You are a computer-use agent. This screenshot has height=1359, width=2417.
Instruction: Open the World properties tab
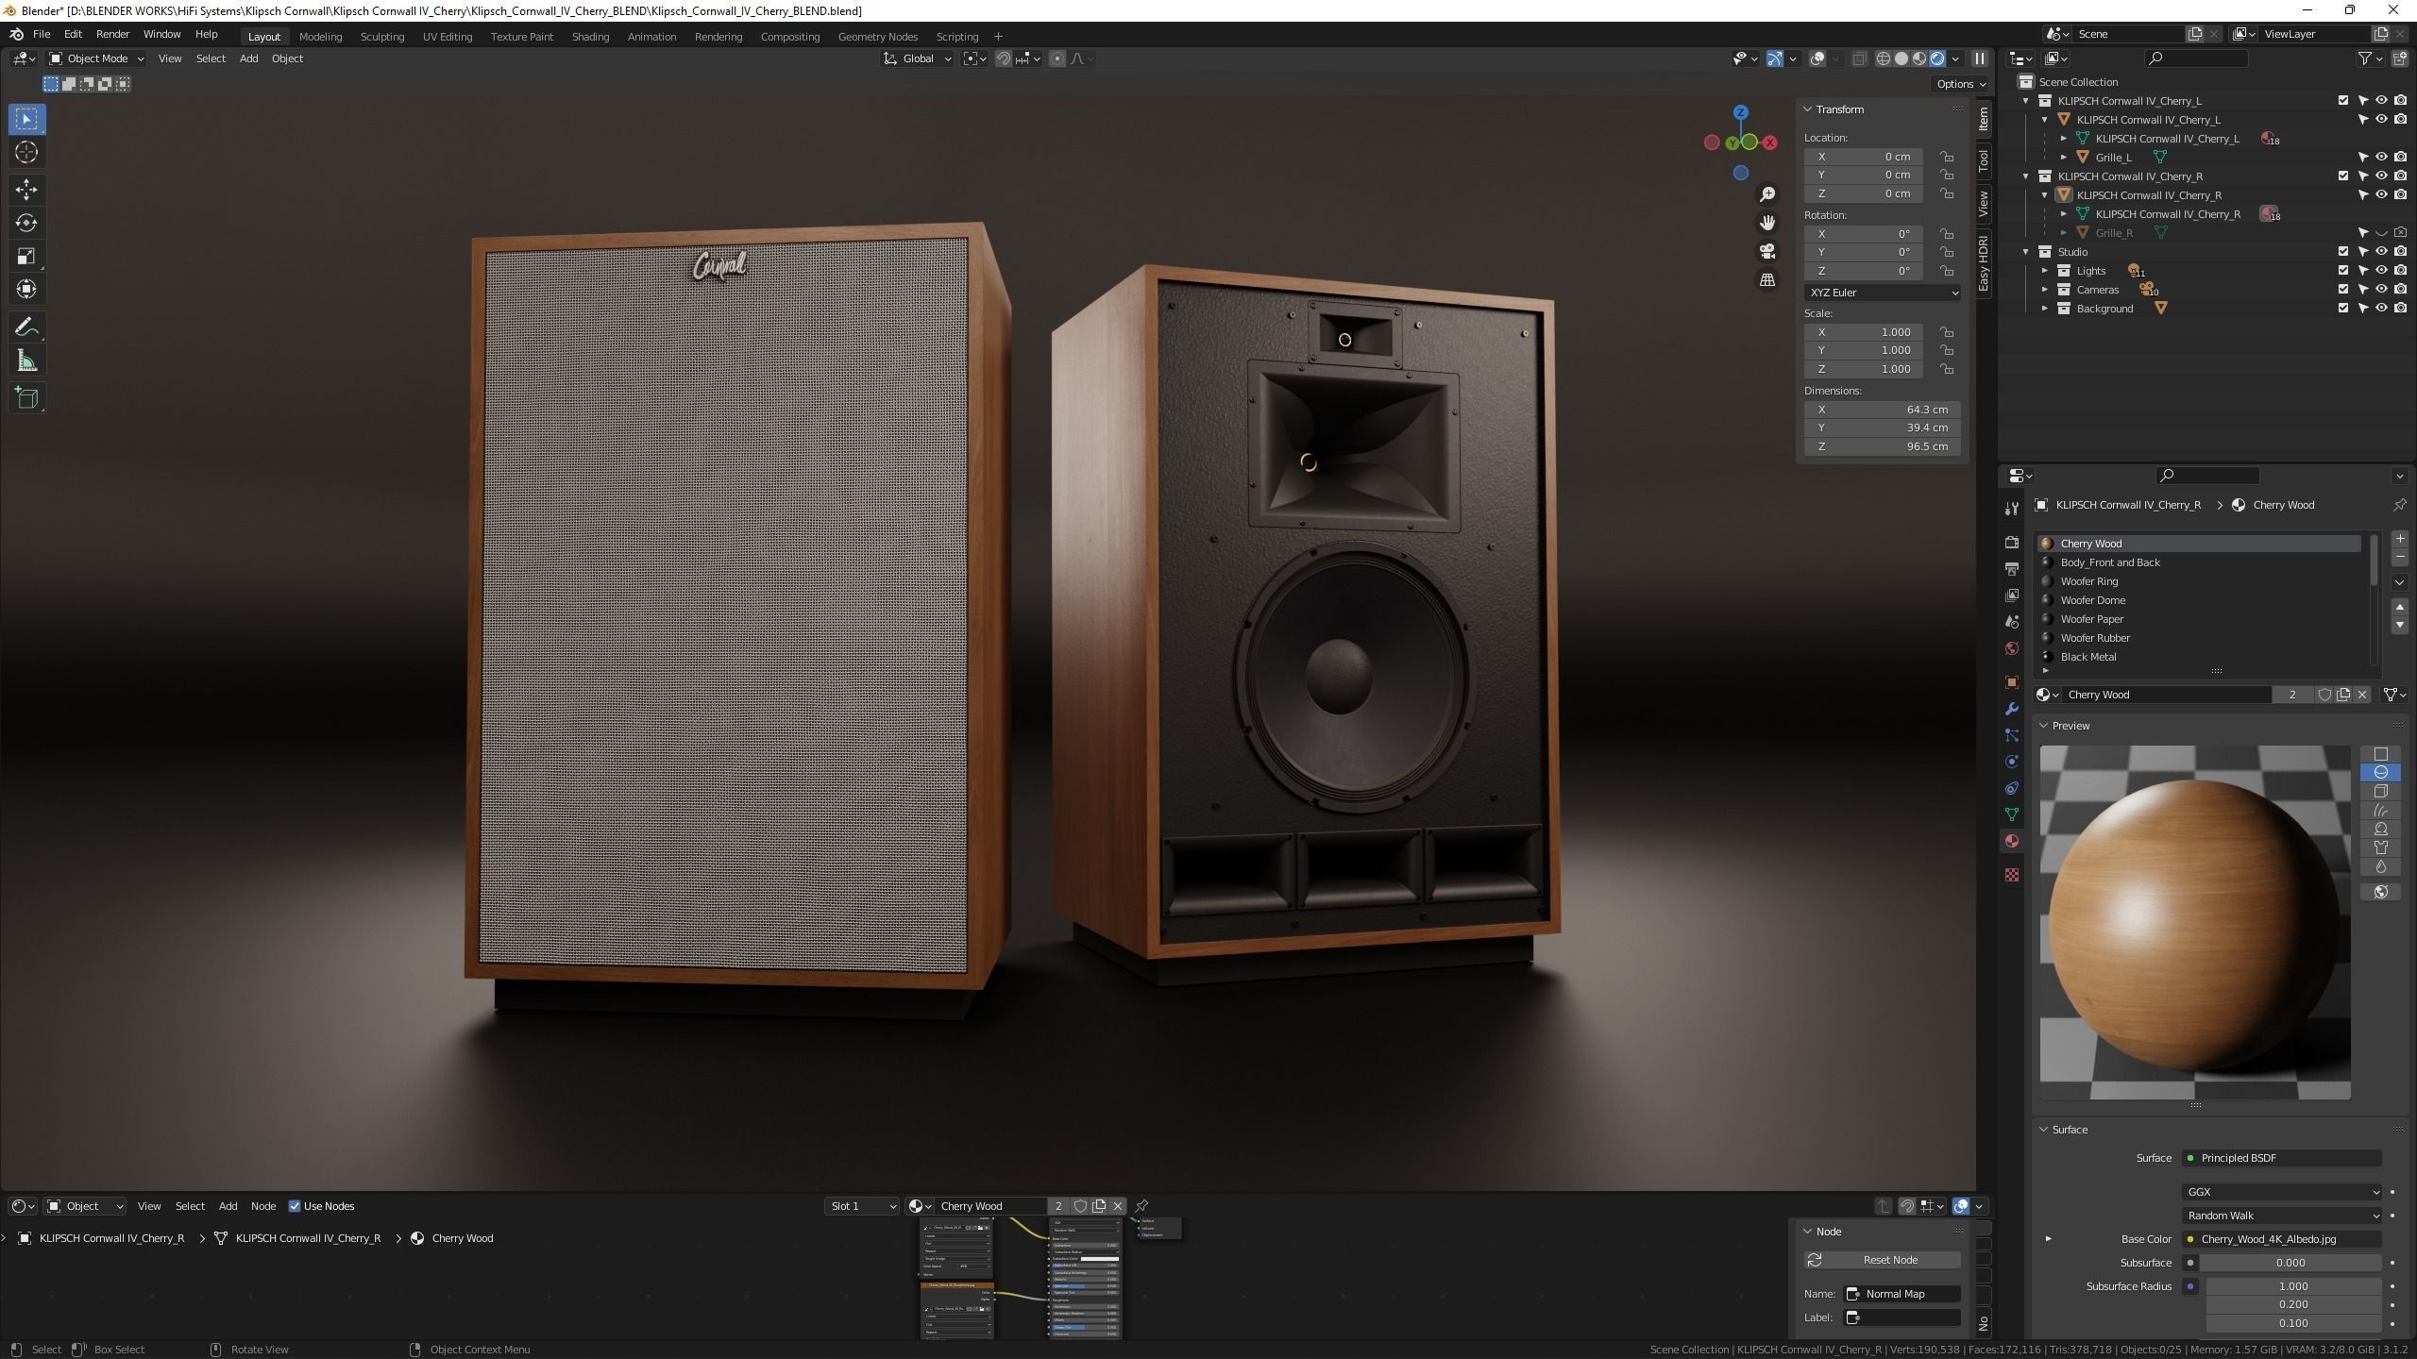[x=2012, y=648]
